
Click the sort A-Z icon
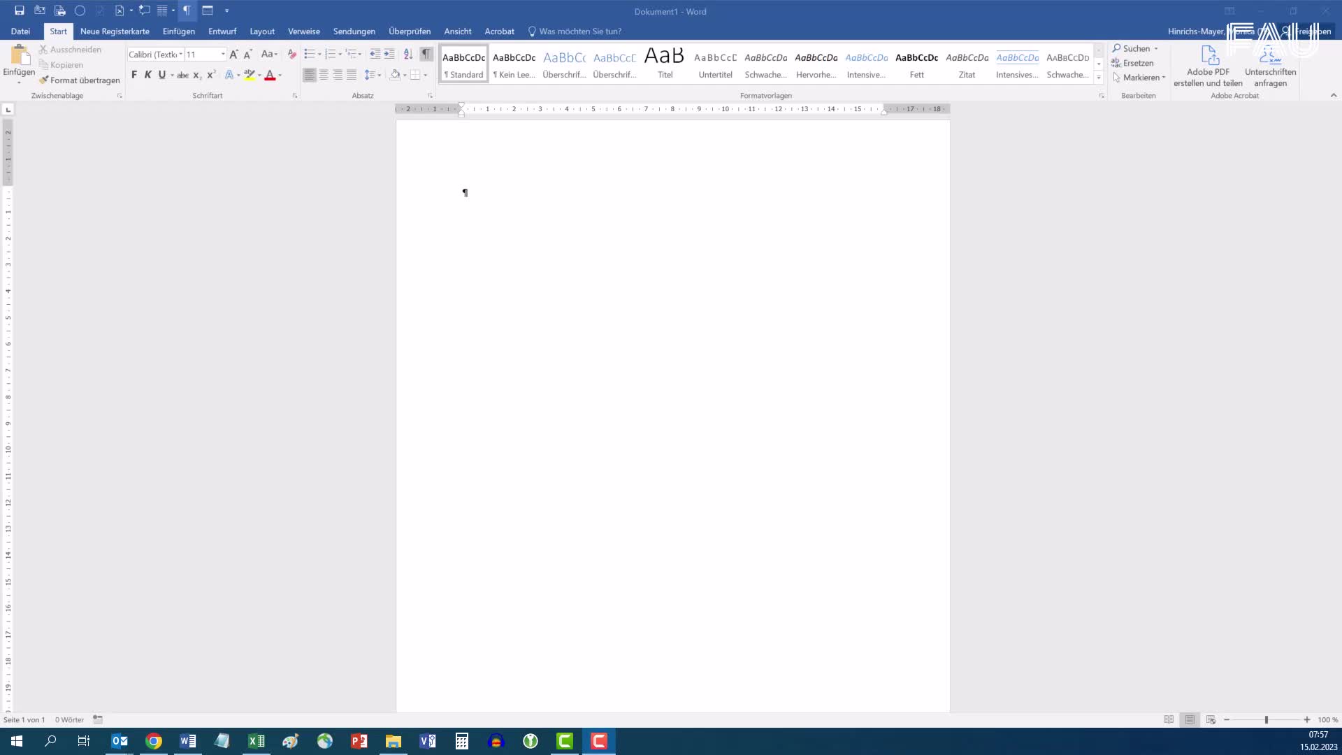pyautogui.click(x=408, y=54)
